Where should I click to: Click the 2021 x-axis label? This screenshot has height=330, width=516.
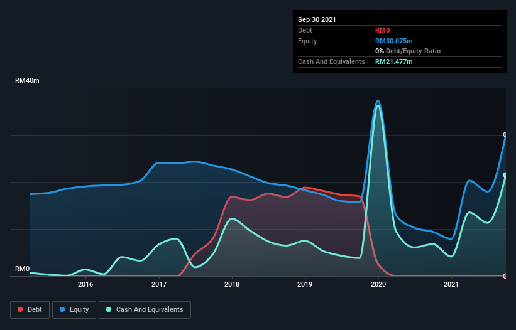tap(451, 284)
